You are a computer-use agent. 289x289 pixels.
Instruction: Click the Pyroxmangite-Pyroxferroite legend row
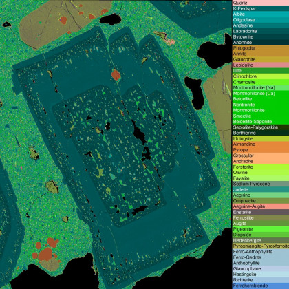[261, 246]
